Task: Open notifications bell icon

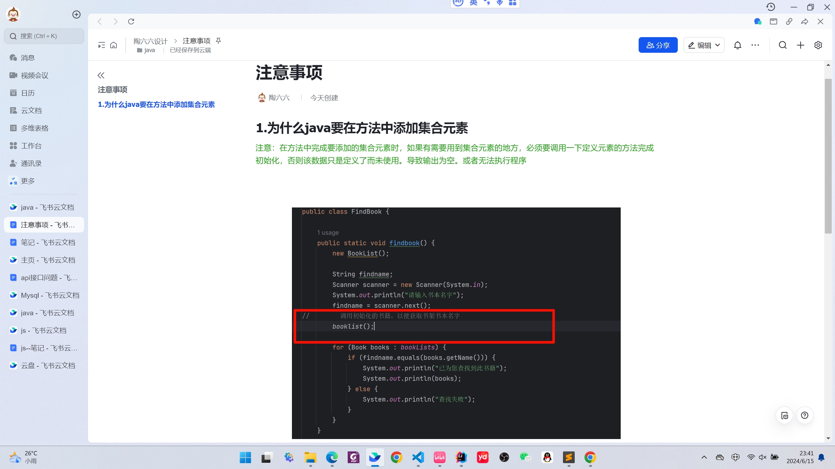Action: (x=737, y=45)
